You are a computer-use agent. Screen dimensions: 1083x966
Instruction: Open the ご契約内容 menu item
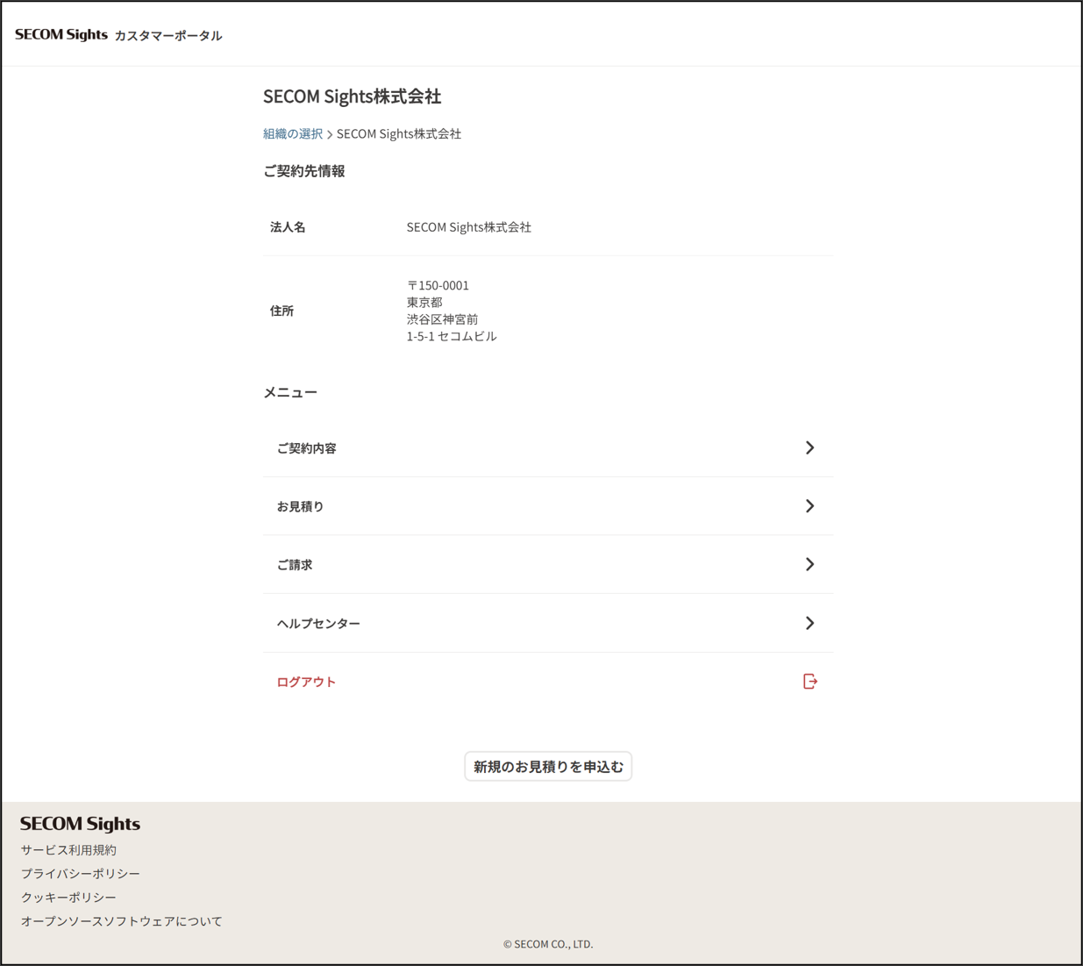[x=548, y=448]
